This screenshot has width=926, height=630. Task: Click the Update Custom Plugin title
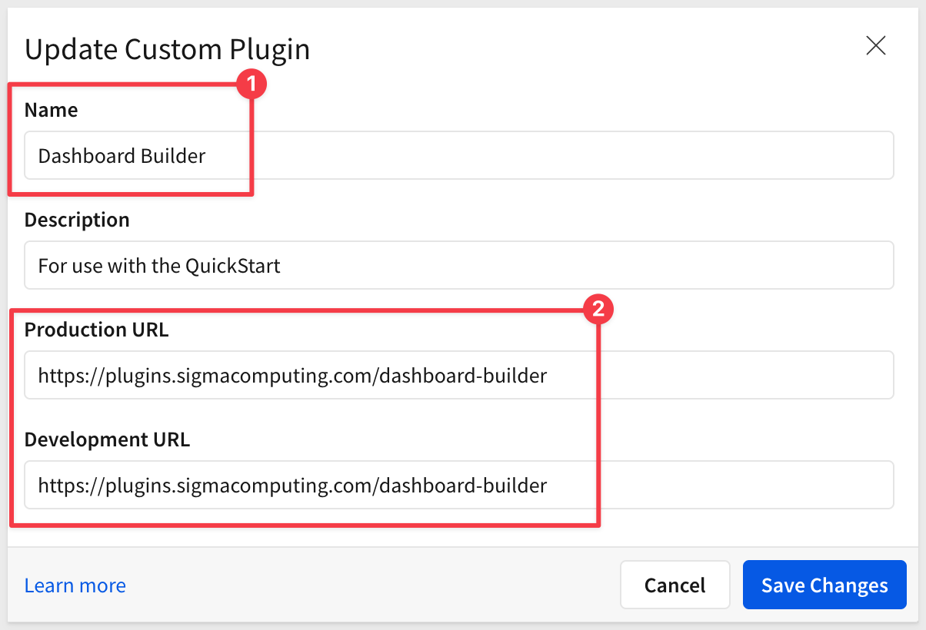tap(167, 49)
